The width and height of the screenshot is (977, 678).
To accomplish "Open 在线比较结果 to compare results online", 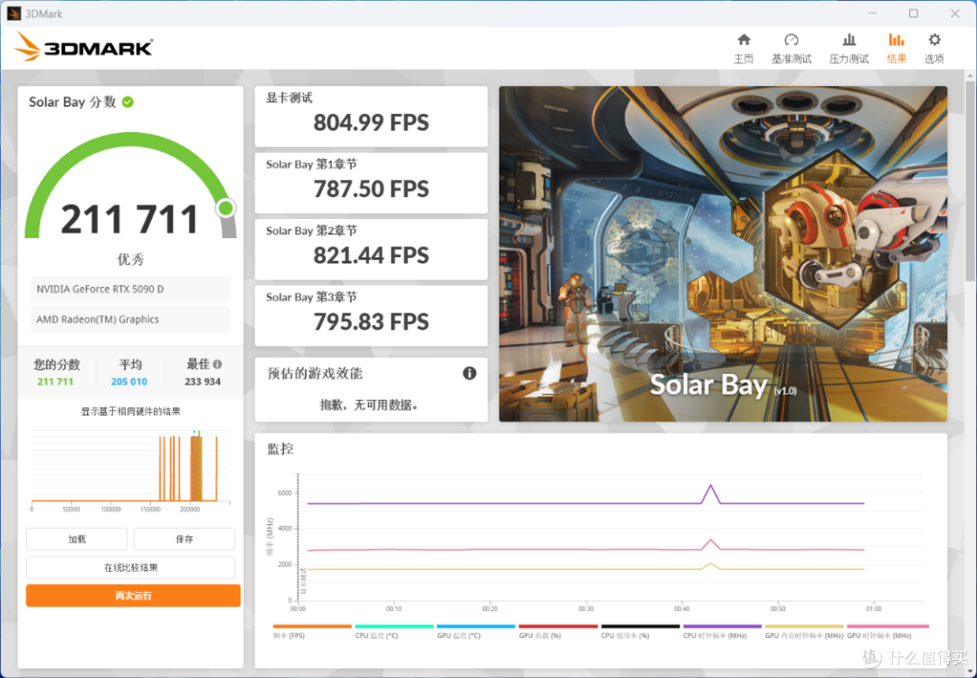I will coord(132,568).
